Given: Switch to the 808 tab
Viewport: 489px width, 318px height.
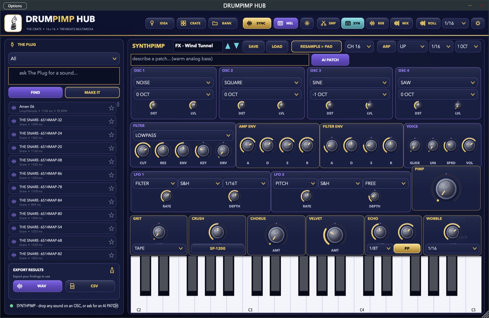Looking at the screenshot, I should pyautogui.click(x=377, y=23).
